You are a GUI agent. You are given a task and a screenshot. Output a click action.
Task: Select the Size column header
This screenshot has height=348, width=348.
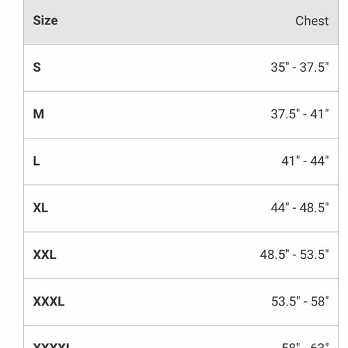click(x=45, y=21)
